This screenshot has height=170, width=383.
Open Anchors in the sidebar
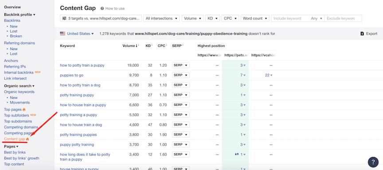pyautogui.click(x=11, y=60)
